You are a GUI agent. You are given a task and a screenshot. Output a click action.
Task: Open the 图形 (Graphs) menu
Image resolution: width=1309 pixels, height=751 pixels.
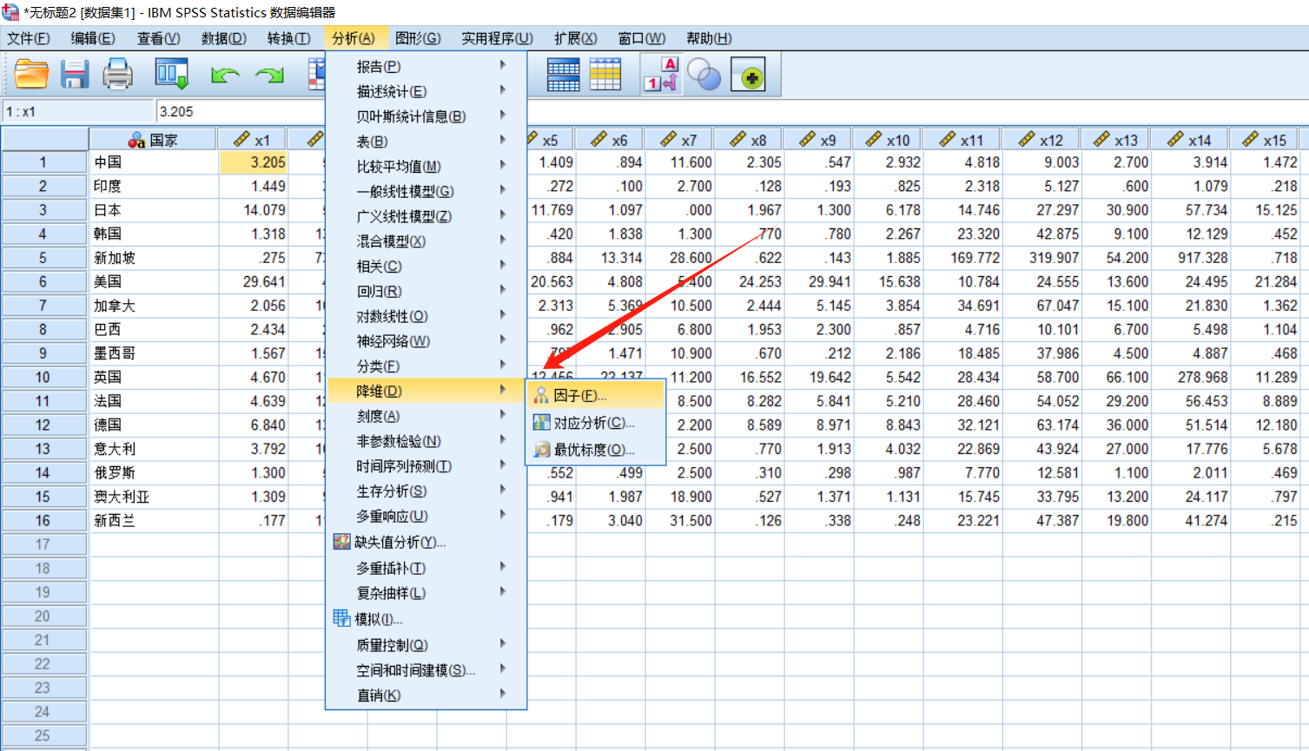[x=417, y=38]
